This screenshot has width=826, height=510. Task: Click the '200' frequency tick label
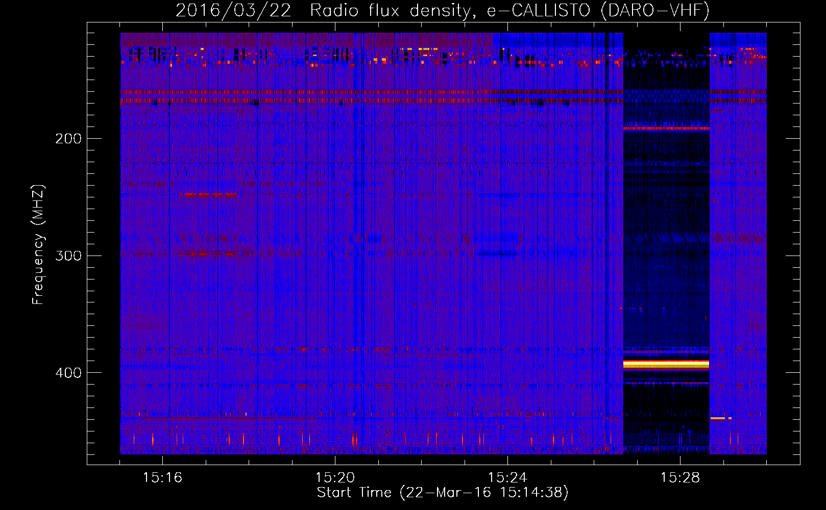pos(68,139)
